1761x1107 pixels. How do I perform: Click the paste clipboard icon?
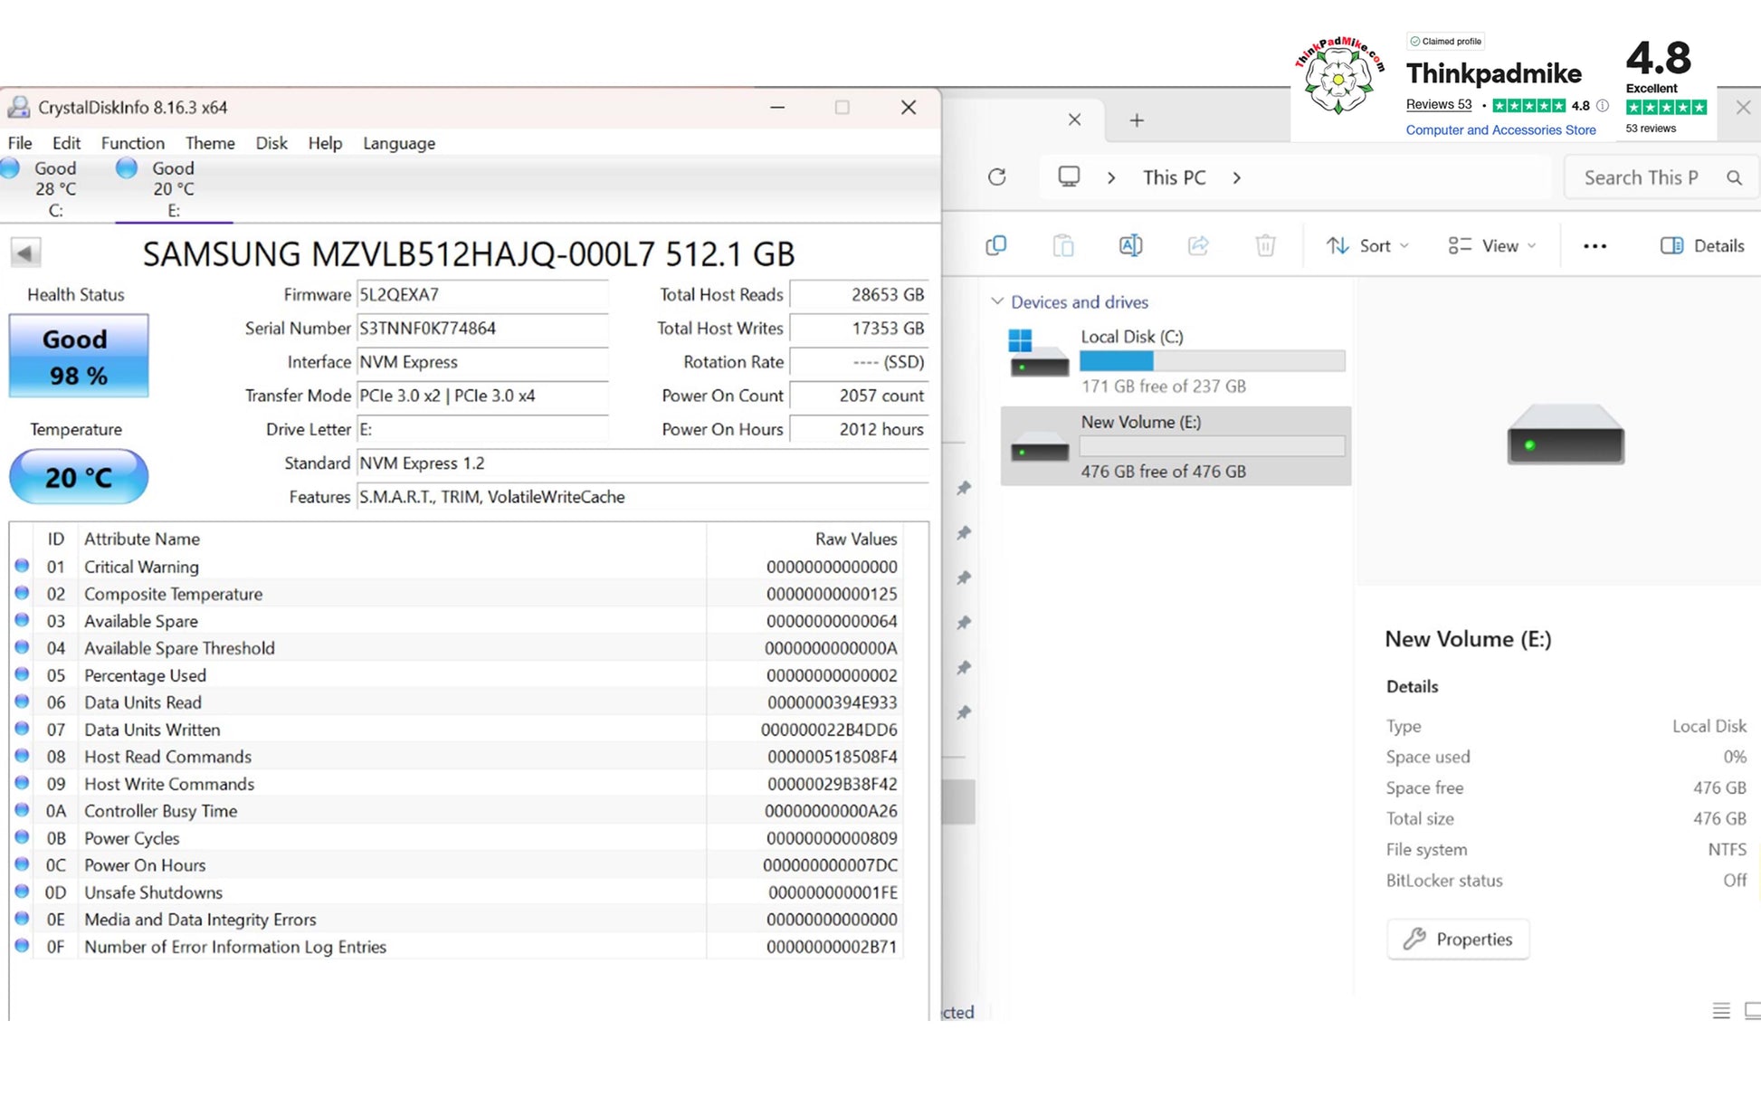tap(1063, 245)
